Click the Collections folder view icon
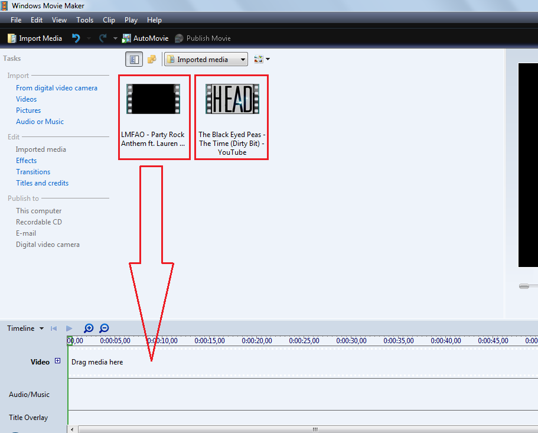 [x=152, y=59]
